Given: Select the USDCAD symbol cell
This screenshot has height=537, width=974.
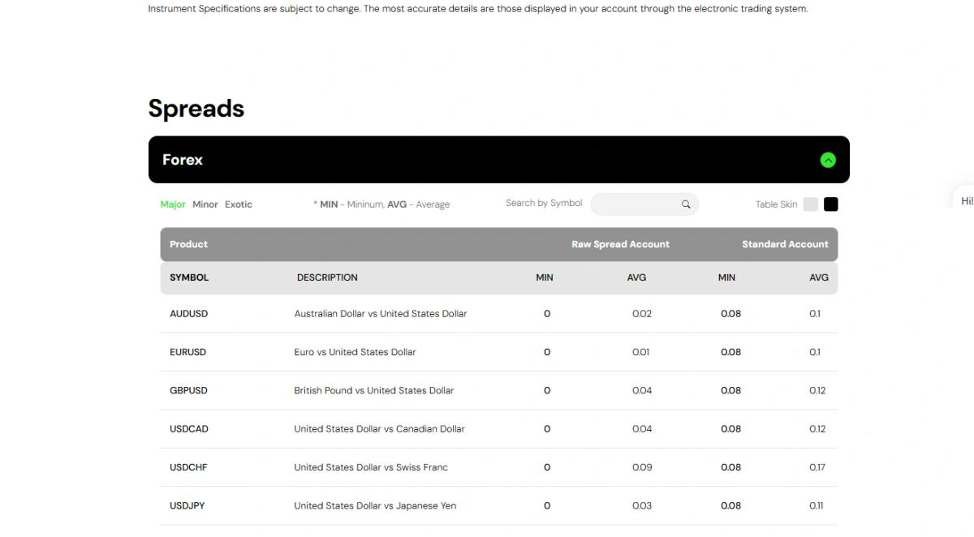Looking at the screenshot, I should (x=189, y=429).
